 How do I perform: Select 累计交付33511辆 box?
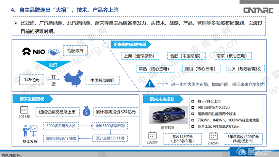tap(110, 138)
